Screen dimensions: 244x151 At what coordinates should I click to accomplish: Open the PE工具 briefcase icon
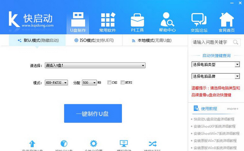137,20
